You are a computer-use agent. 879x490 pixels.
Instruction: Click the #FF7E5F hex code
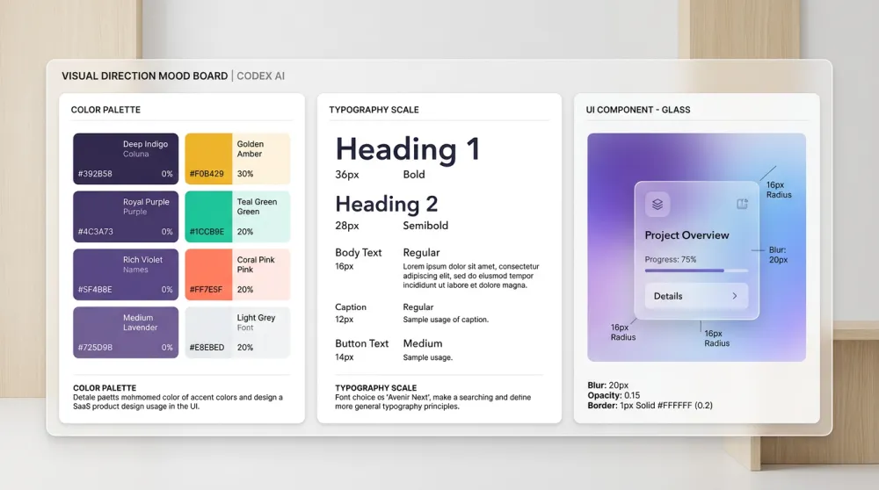click(x=206, y=290)
